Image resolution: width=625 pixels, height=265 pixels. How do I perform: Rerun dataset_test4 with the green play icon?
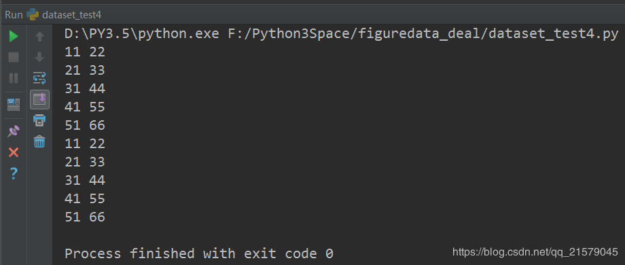click(x=14, y=37)
